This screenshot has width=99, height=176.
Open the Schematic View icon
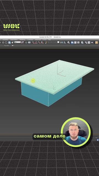[78, 42]
